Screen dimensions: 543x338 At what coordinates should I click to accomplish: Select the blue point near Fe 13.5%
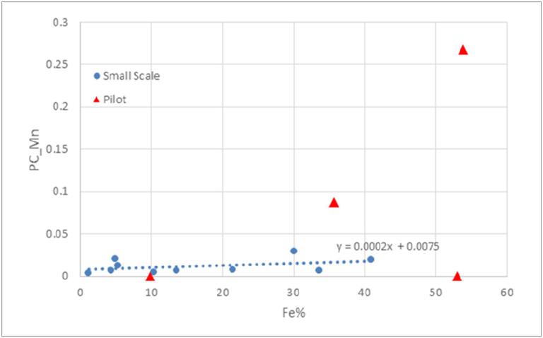[176, 269]
